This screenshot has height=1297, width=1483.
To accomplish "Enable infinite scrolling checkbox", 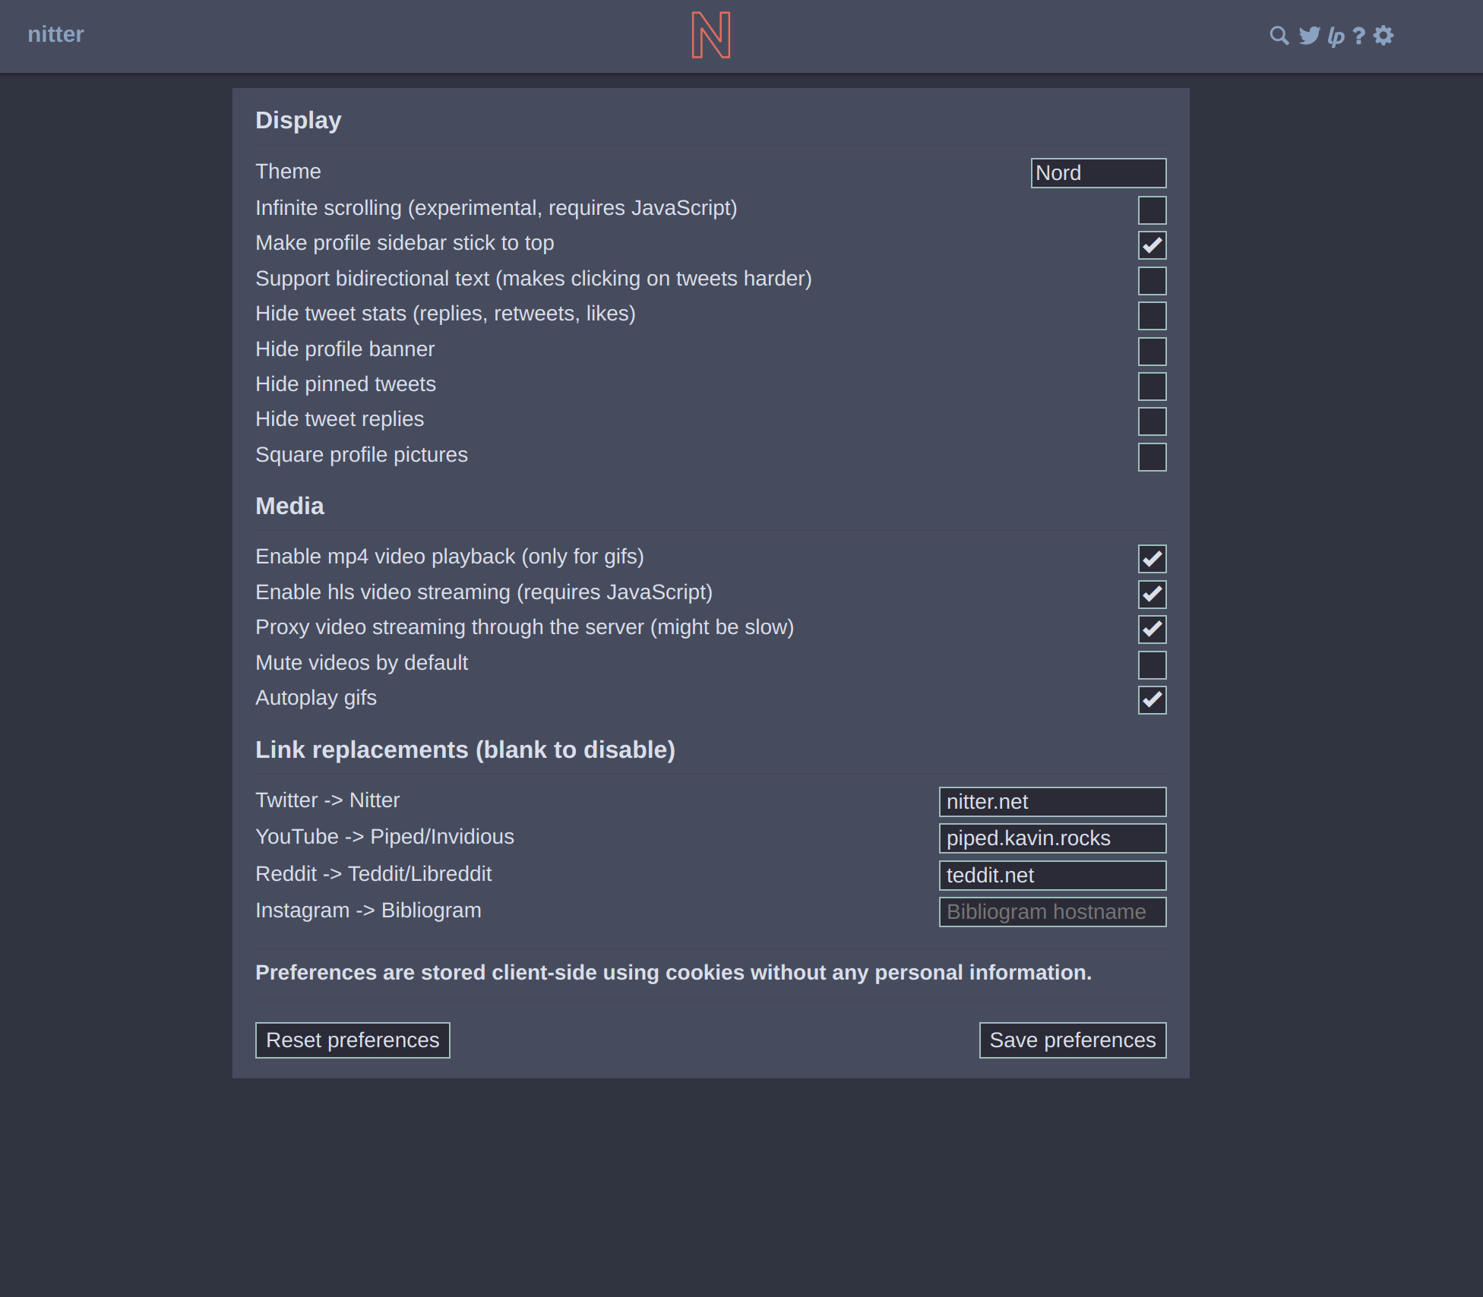I will (x=1152, y=210).
